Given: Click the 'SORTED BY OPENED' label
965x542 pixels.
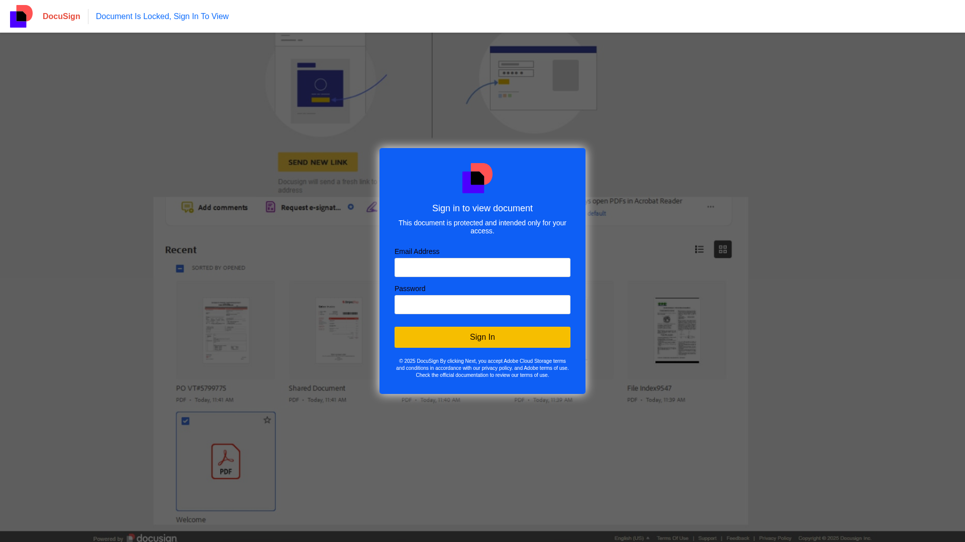Looking at the screenshot, I should coord(219,268).
